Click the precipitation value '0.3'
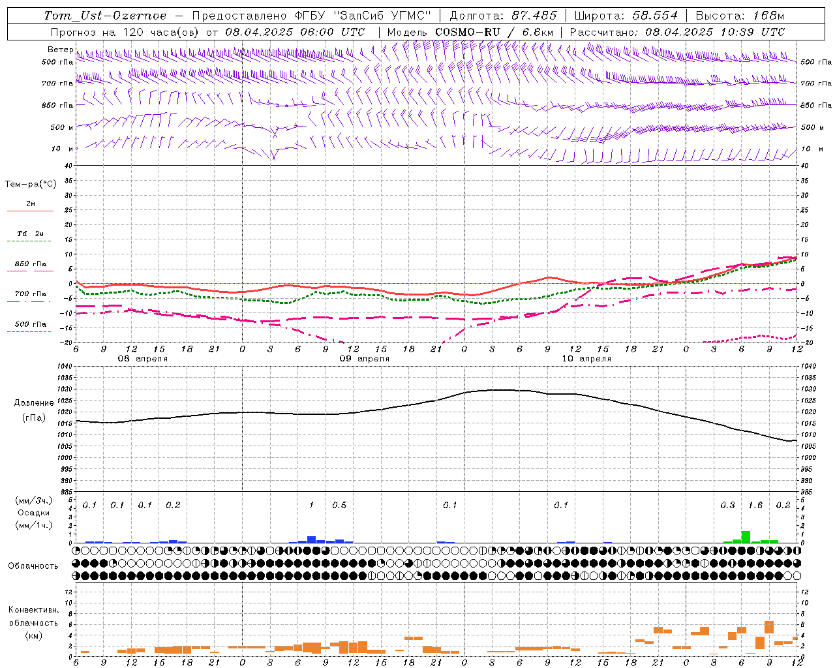 pyautogui.click(x=727, y=505)
